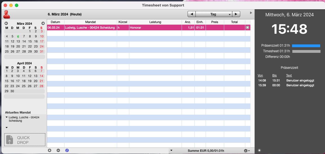325x154 pixels.
Task: Click the Differenz 00:00h label
Action: (277, 57)
